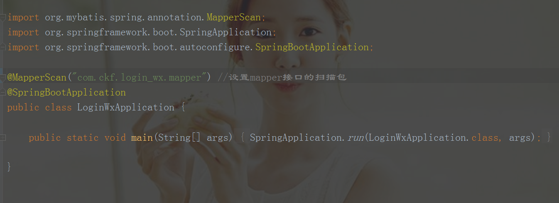Image resolution: width=559 pixels, height=203 pixels.
Task: Click import keyword on the autoconfigure line
Action: pyautogui.click(x=23, y=47)
